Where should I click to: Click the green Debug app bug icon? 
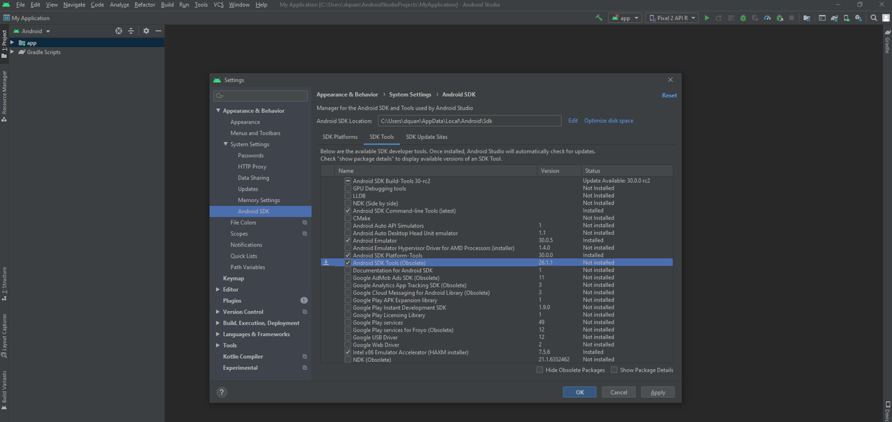(743, 18)
